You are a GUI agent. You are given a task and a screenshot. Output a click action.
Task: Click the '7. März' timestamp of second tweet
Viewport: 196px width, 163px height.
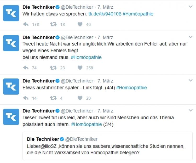[x=105, y=37]
